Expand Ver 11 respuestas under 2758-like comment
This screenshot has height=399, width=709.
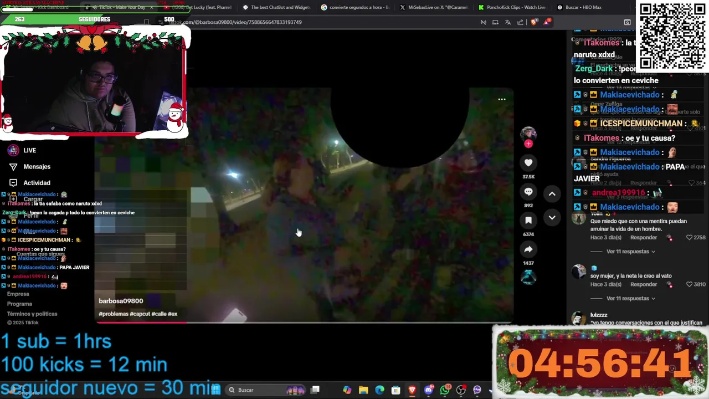pyautogui.click(x=631, y=252)
